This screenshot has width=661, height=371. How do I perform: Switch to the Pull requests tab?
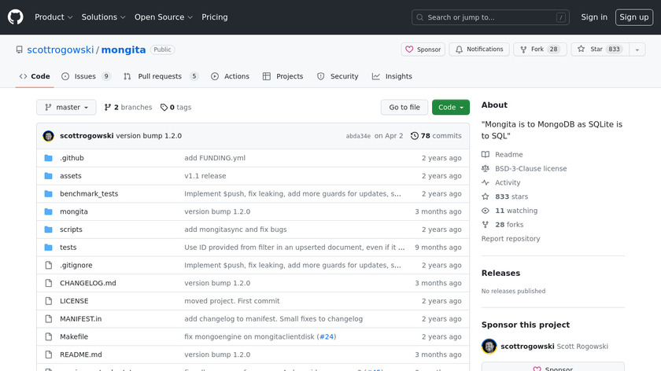[161, 76]
